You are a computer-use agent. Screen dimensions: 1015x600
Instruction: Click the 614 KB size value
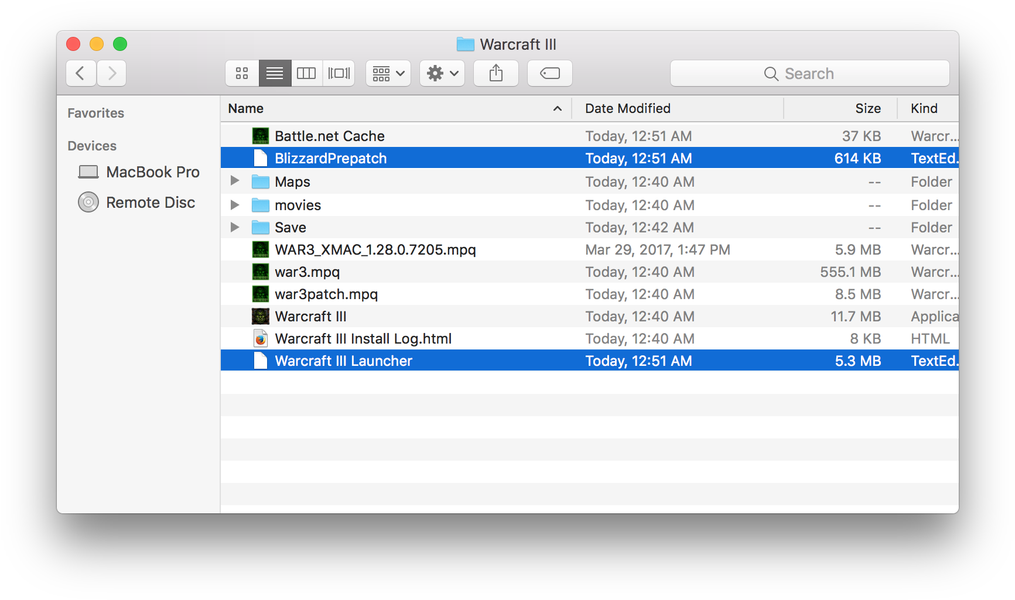(x=857, y=158)
